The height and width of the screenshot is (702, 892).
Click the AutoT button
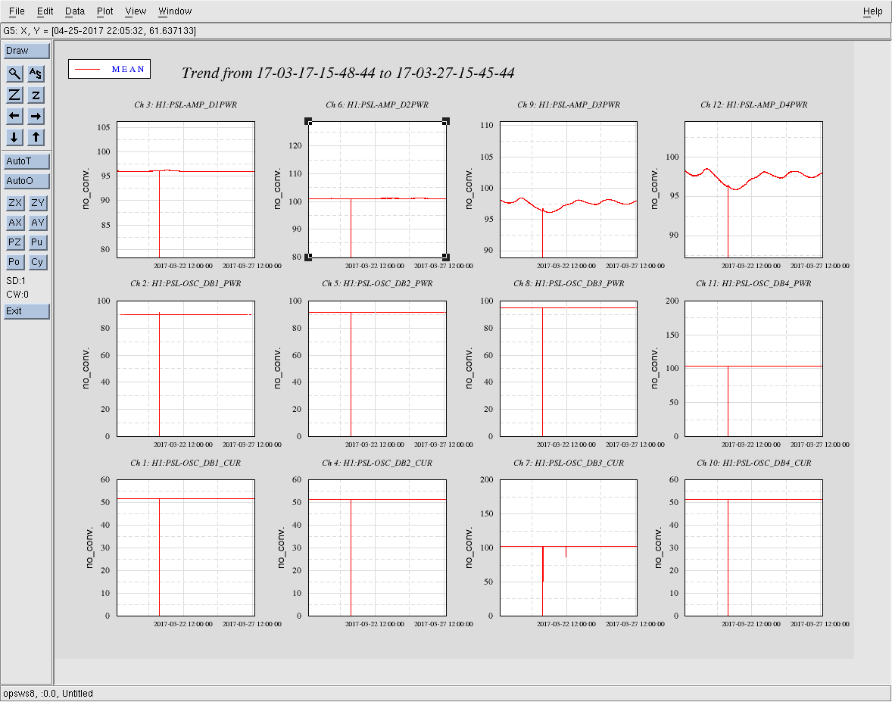tap(27, 161)
